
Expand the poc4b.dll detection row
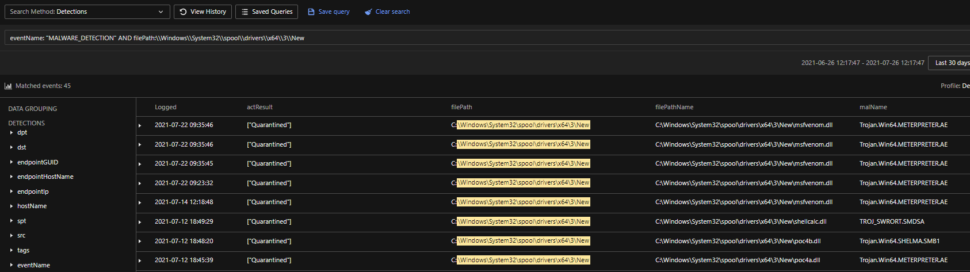(140, 242)
